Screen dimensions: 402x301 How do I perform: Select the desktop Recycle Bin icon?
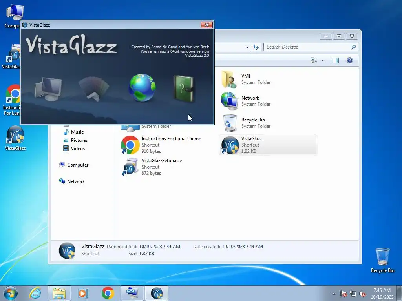[x=382, y=260]
